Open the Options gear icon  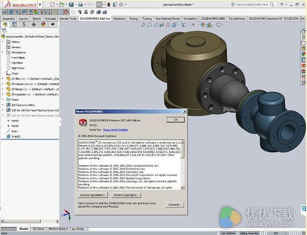pyautogui.click(x=121, y=4)
